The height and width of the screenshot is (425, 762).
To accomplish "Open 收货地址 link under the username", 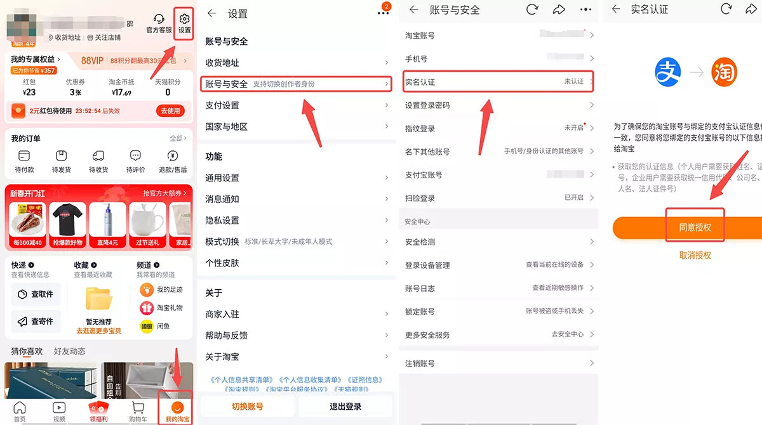I will coord(63,37).
